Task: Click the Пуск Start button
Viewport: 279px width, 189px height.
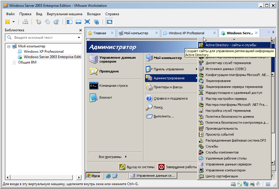Action: [x=93, y=176]
